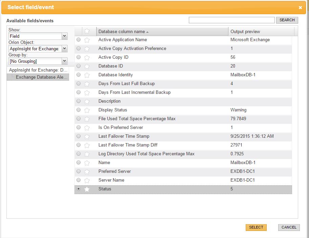Mark Database ID as favorite
Screen dimensions: 309x238
click(x=87, y=66)
